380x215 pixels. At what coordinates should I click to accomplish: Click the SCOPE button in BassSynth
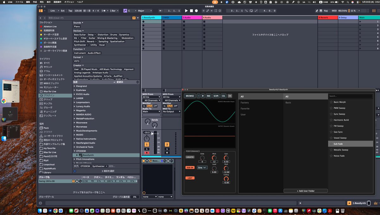pyautogui.click(x=216, y=96)
